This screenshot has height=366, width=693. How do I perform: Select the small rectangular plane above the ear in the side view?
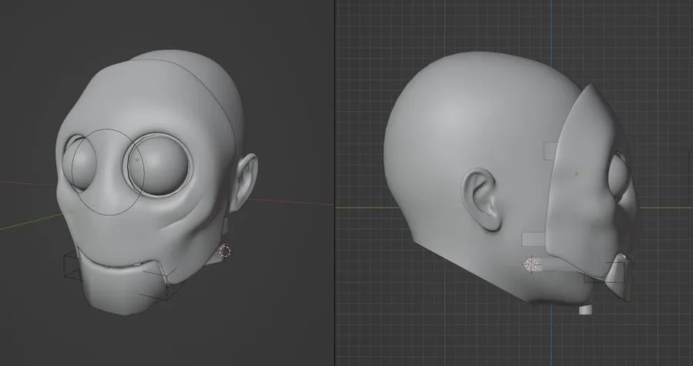click(x=551, y=151)
